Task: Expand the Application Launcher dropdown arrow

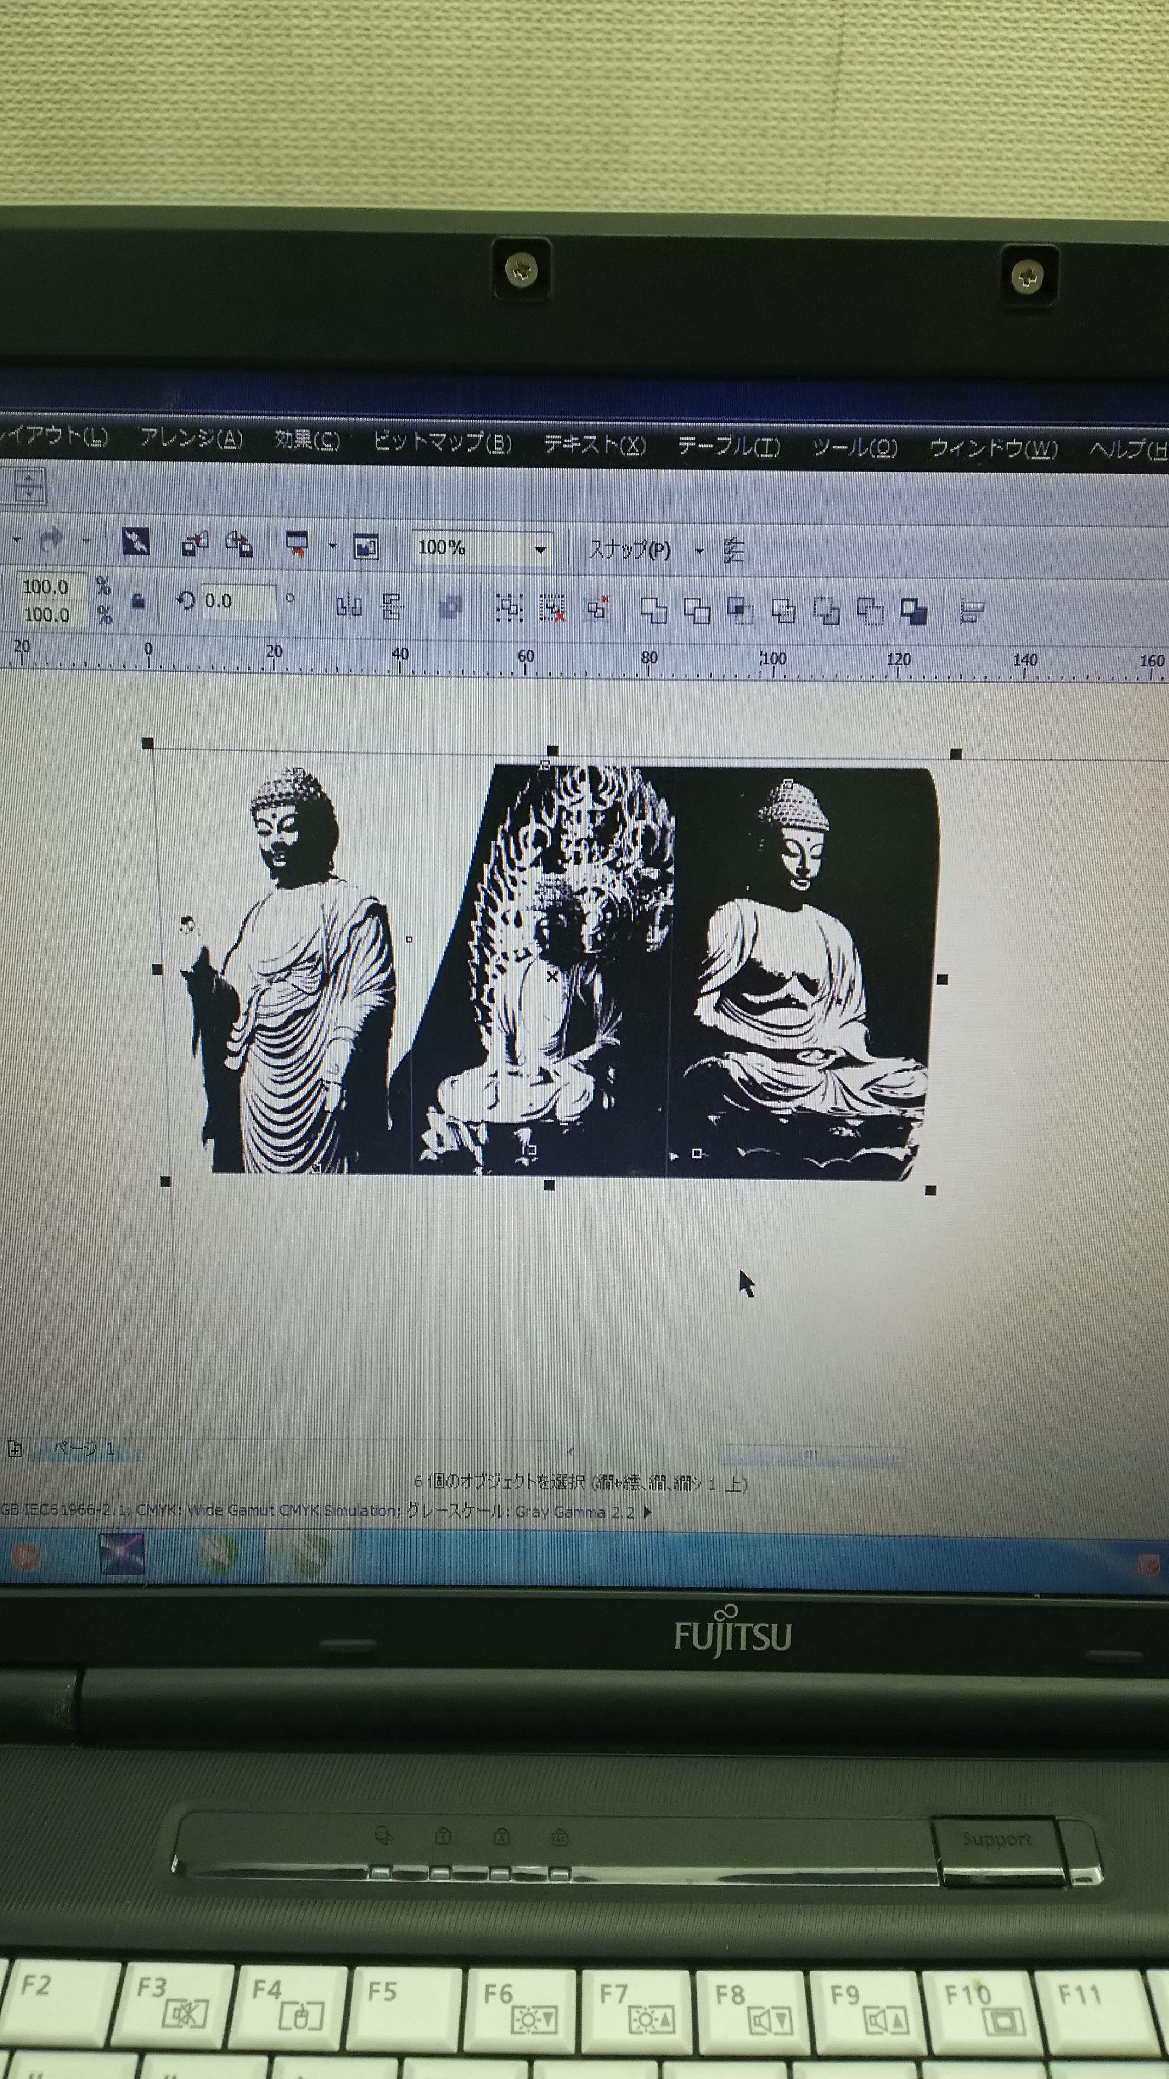Action: 332,546
